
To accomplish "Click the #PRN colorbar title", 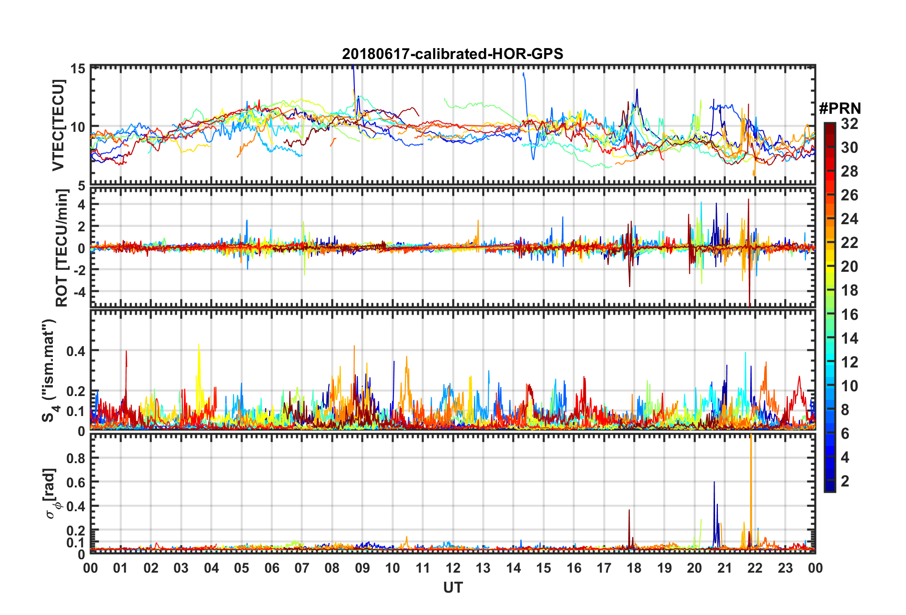I will 840,108.
